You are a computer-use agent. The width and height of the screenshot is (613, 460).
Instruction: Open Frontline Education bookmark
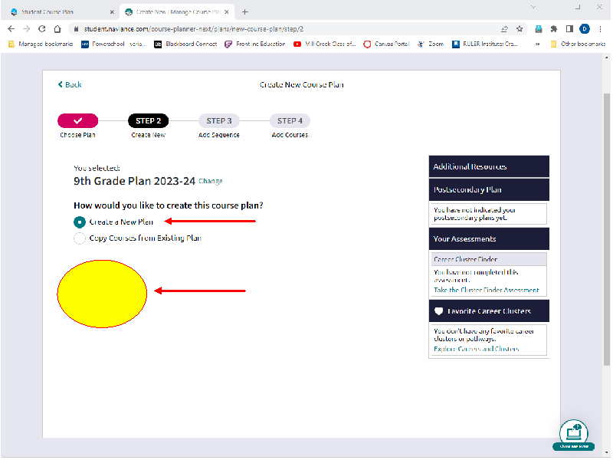coord(255,44)
